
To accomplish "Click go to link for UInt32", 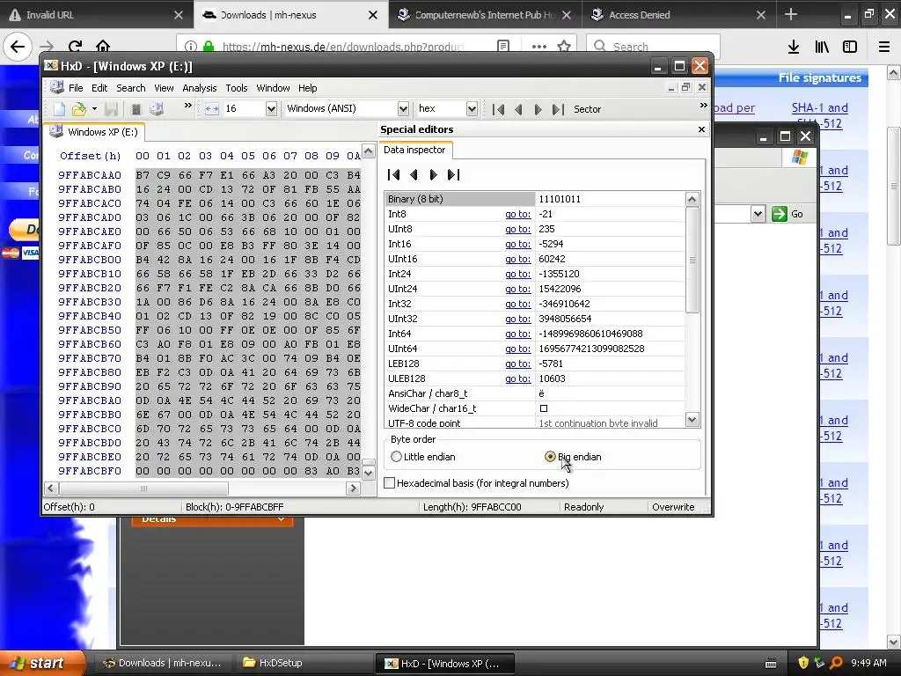I will (x=517, y=319).
